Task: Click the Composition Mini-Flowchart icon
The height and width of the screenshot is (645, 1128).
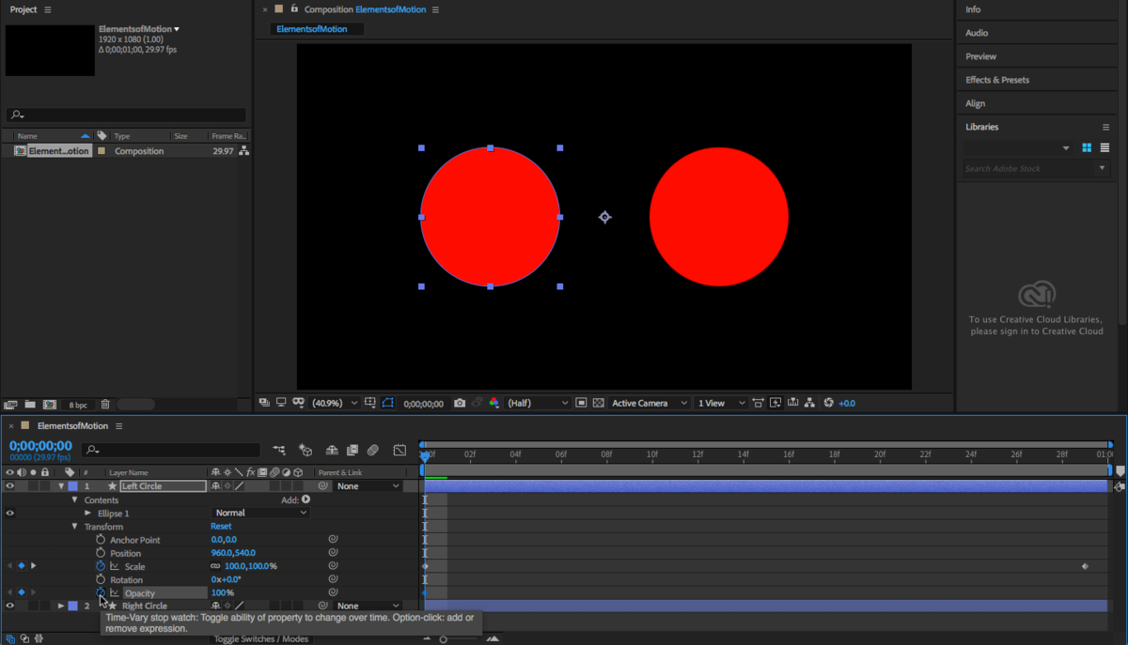Action: click(x=279, y=450)
